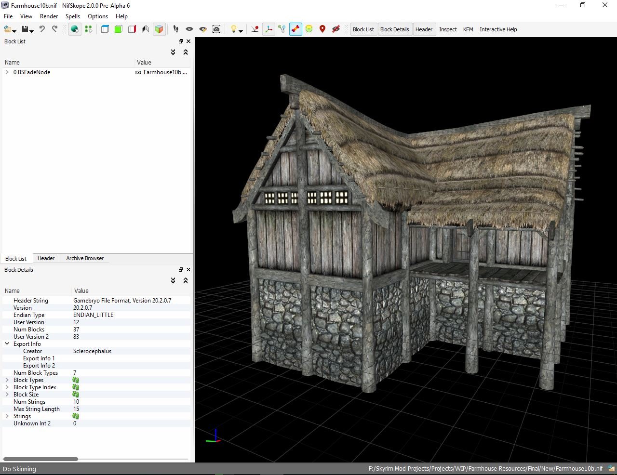
Task: Switch to the Archive Browser tab
Action: click(x=85, y=258)
